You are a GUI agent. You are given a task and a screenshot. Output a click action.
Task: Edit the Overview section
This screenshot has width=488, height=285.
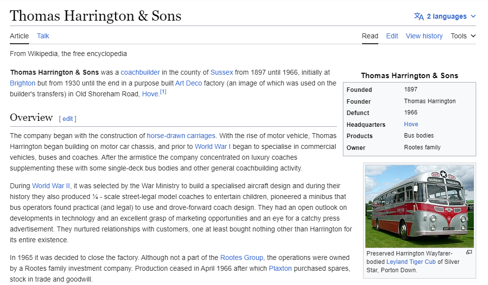pos(67,119)
